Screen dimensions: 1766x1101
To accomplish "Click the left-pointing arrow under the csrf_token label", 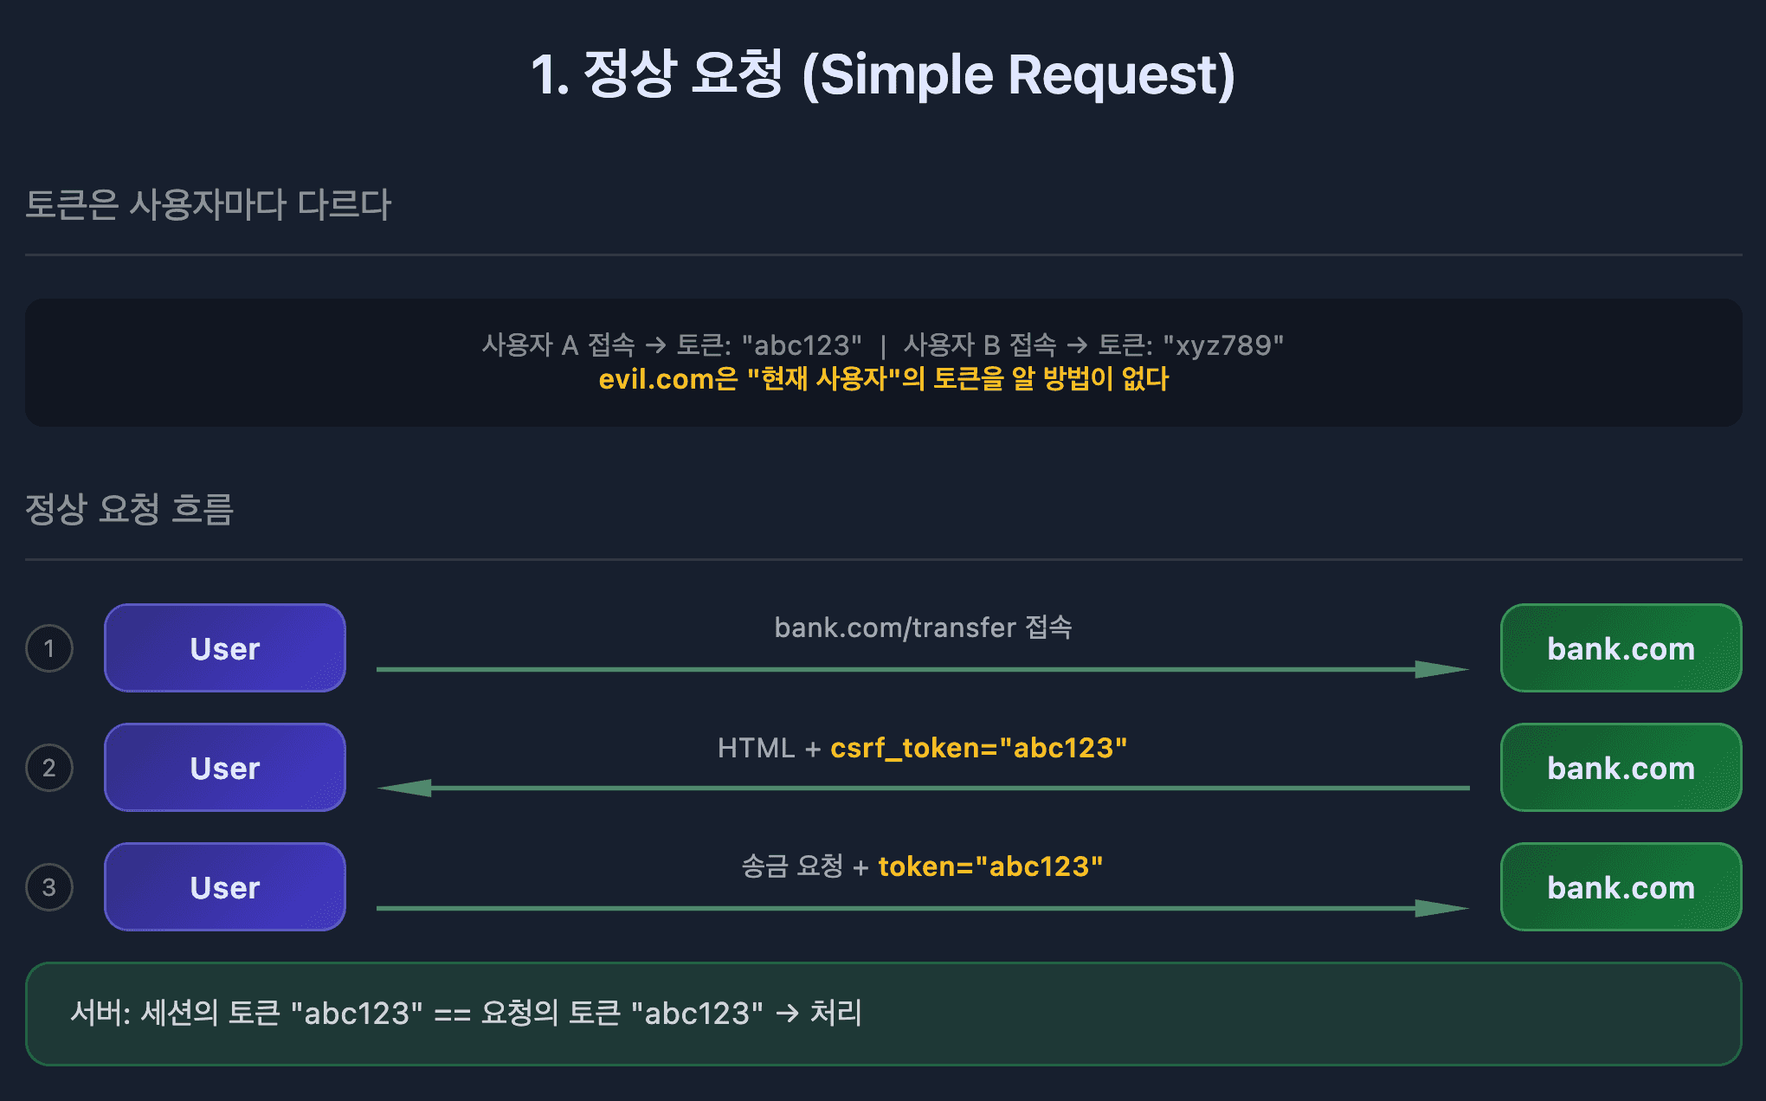I will 922,788.
